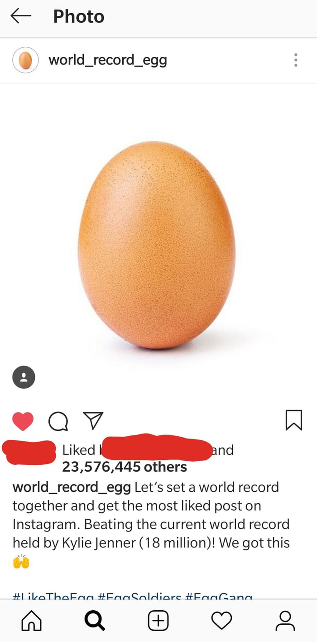317x642 pixels.
Task: Open your profile tab
Action: 285,621
